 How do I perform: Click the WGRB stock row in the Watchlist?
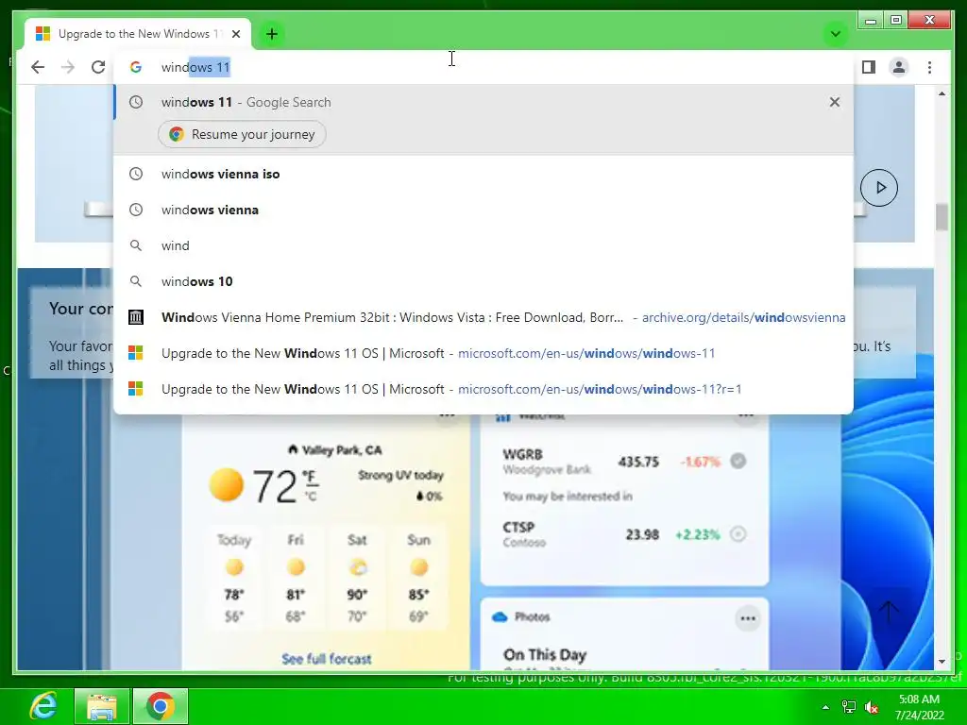tap(624, 462)
